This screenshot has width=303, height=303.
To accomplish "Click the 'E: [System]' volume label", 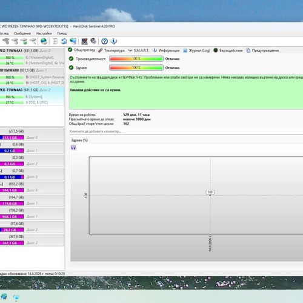I will (x=34, y=97).
